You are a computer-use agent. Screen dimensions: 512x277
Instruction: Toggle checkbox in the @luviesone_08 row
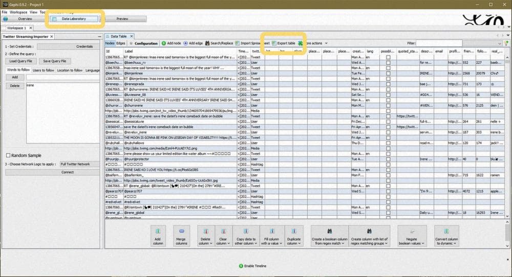[x=388, y=95]
